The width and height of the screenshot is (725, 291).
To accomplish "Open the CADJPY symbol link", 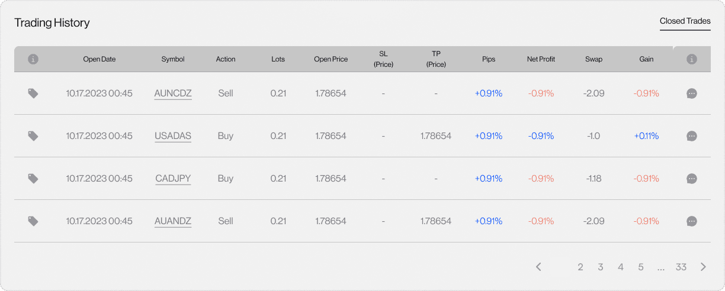I will coord(173,179).
